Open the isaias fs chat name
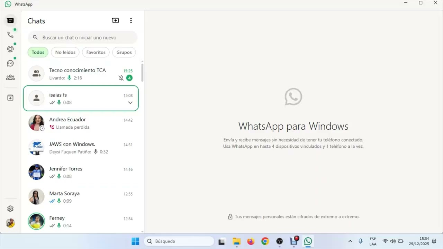443x249 pixels. coord(58,95)
